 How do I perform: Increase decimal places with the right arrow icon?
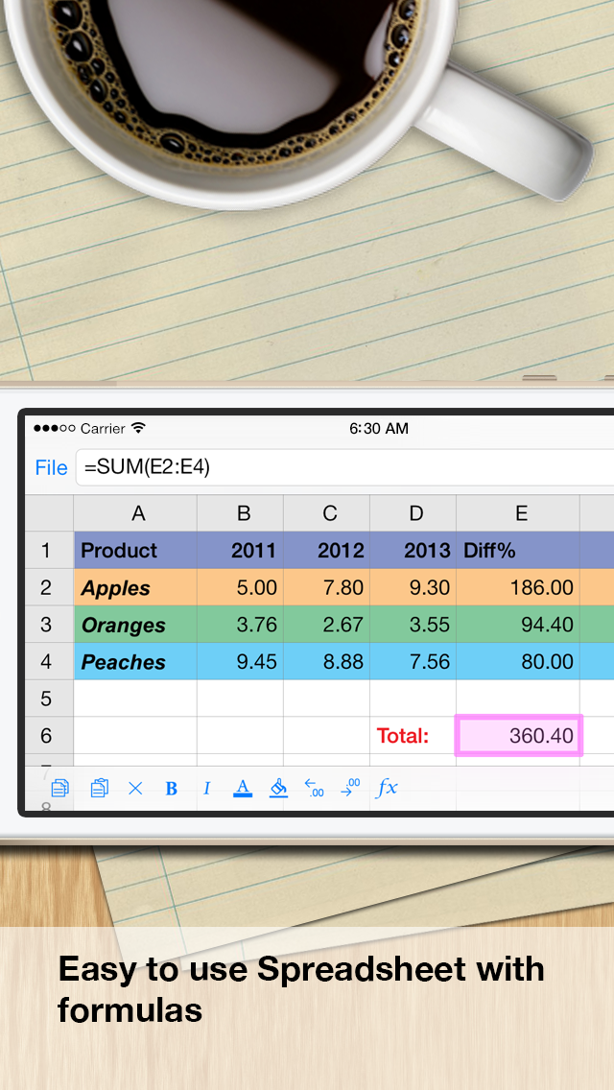(x=350, y=788)
